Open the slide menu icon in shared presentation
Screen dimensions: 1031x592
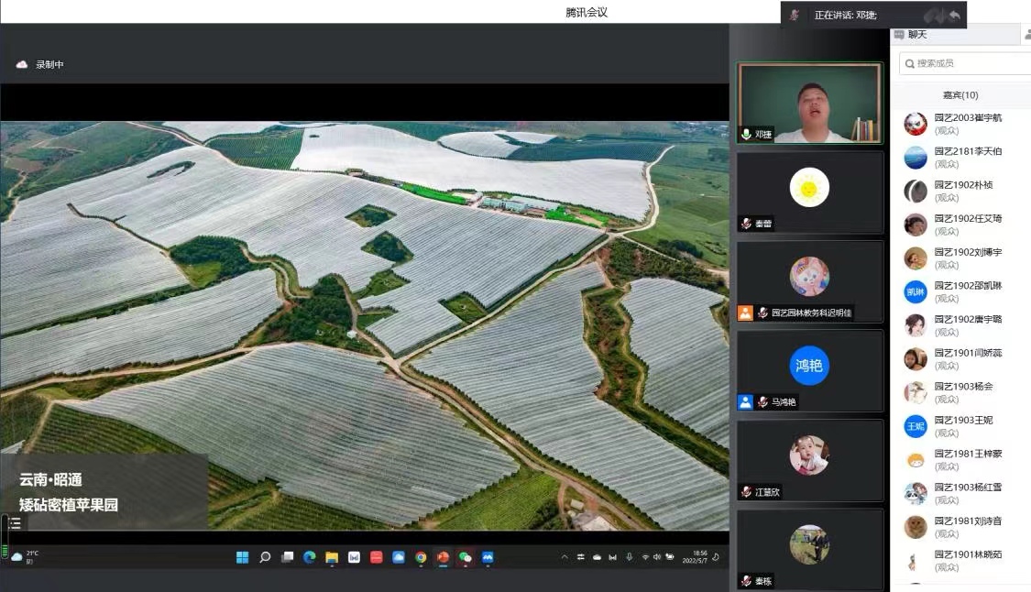coord(15,523)
